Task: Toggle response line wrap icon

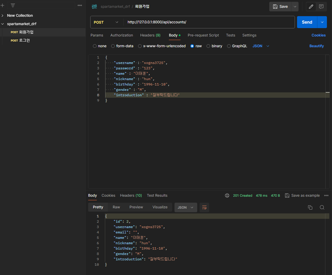Action: tap(204, 207)
